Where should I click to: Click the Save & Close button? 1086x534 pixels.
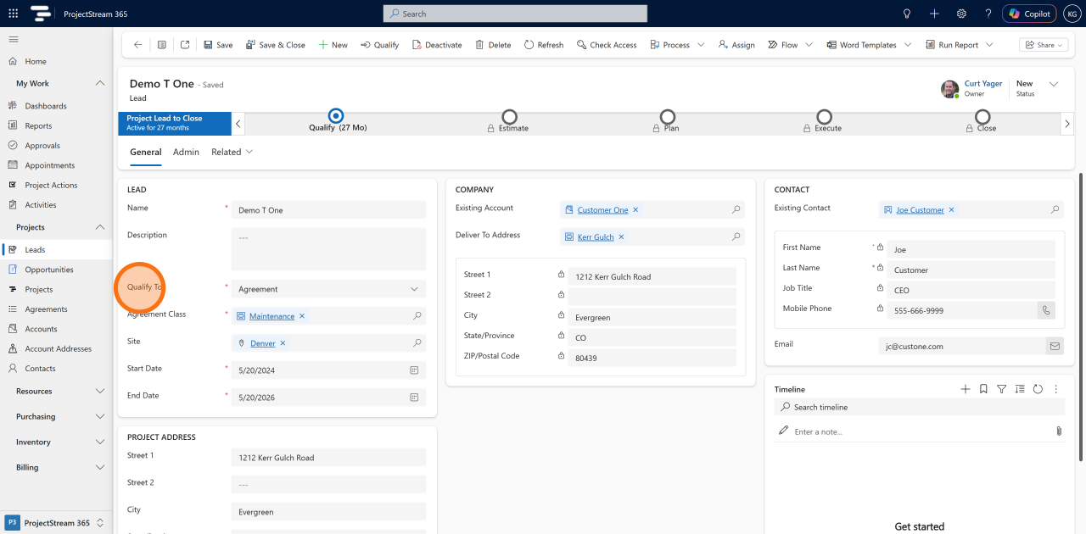pos(275,45)
